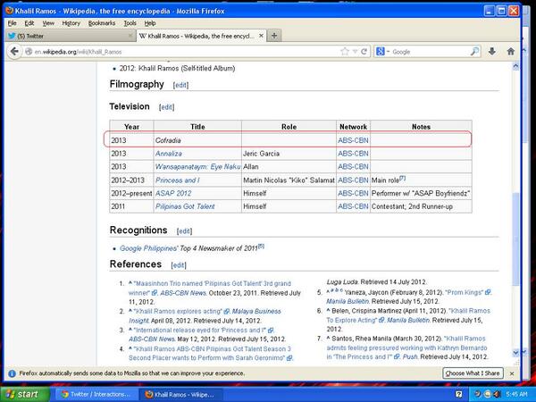Open the Tools menu
This screenshot has width=536, height=402.
(x=130, y=23)
